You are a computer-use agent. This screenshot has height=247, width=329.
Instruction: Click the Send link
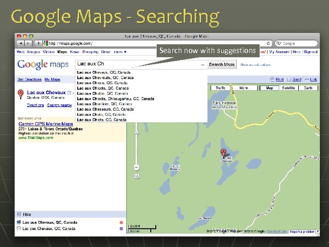(x=297, y=80)
